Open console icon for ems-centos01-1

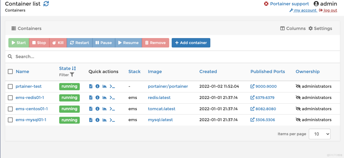click(x=112, y=109)
